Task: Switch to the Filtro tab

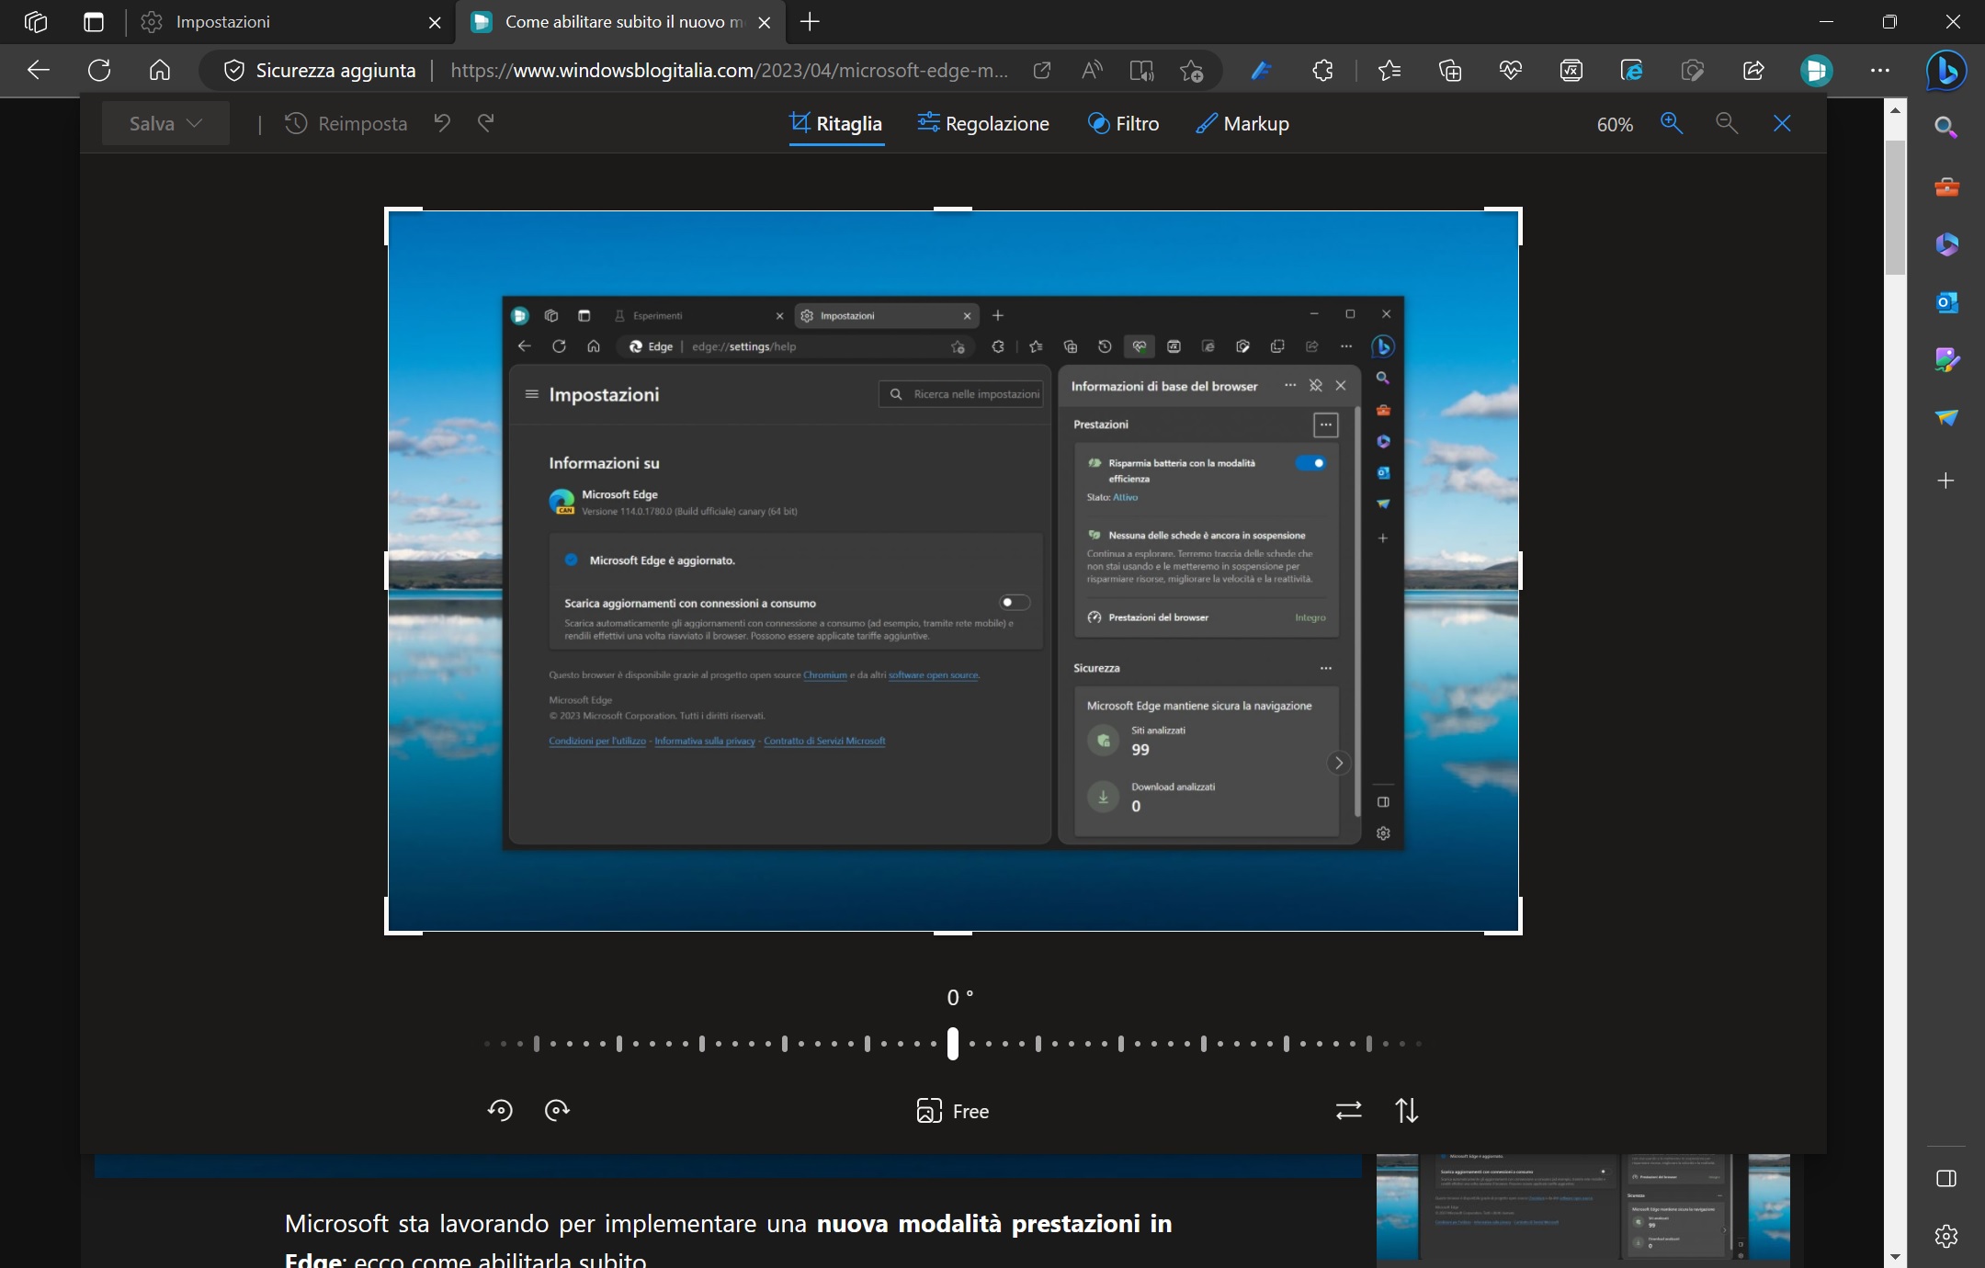Action: click(x=1123, y=123)
